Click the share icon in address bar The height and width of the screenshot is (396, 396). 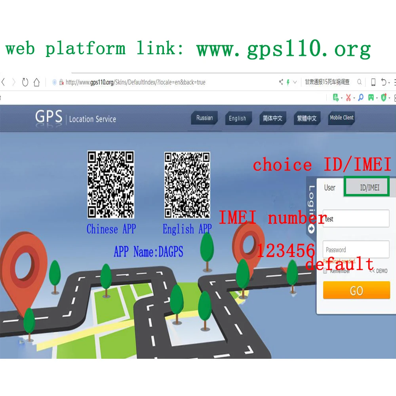pyautogui.click(x=281, y=82)
